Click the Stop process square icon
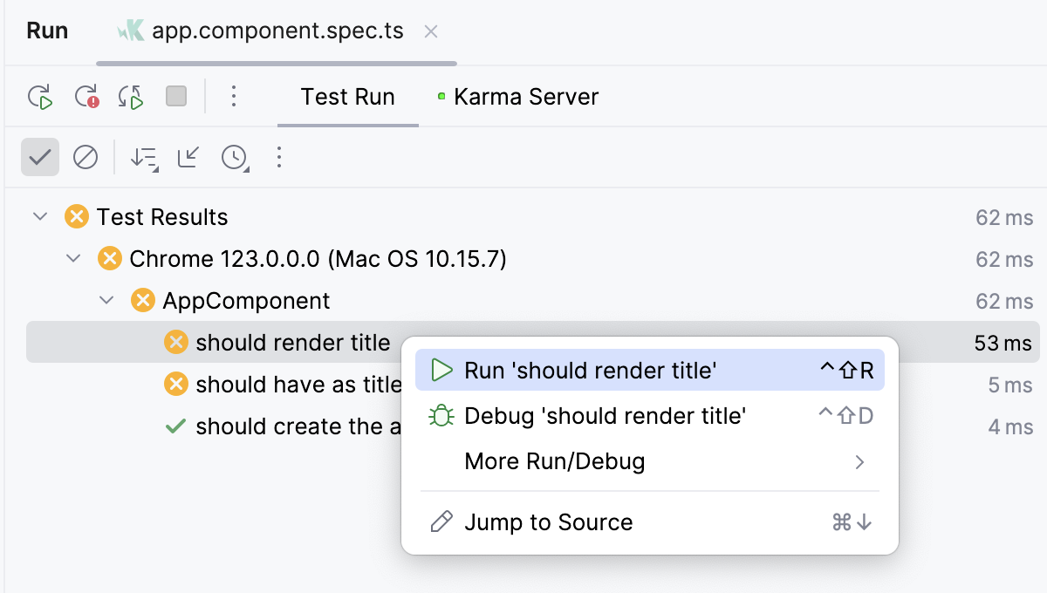The width and height of the screenshot is (1047, 593). pyautogui.click(x=175, y=97)
